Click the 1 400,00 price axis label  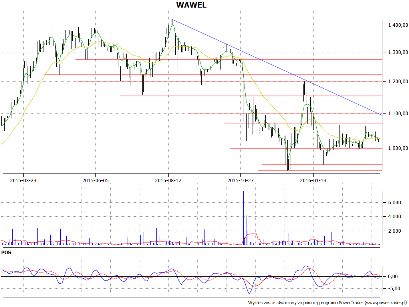[398, 25]
